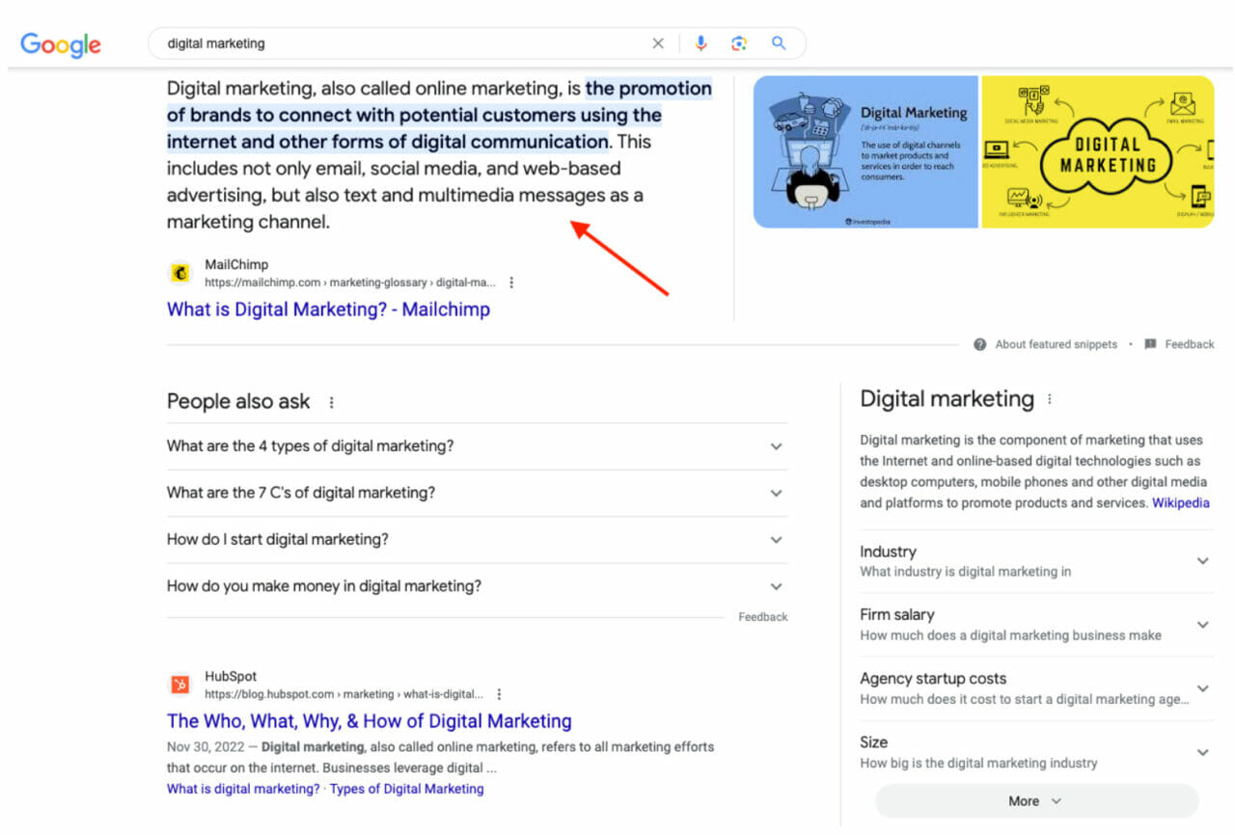Expand the Size section in the knowledge panel

1202,751
